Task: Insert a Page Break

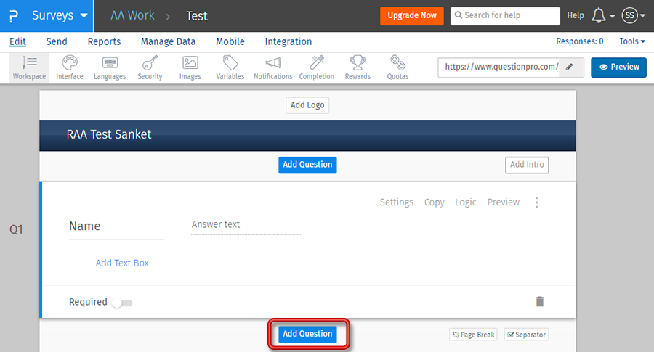Action: tap(473, 335)
